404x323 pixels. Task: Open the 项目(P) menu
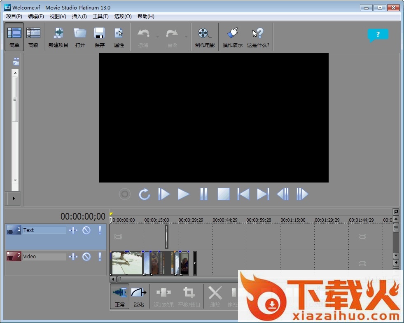pos(14,16)
